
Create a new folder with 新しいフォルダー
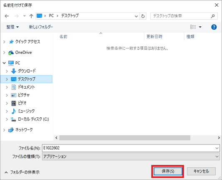[x=41, y=27]
